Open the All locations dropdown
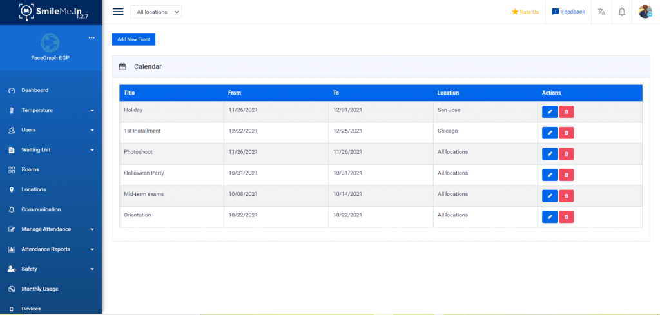Screen dimensions: 660x315 coord(156,12)
